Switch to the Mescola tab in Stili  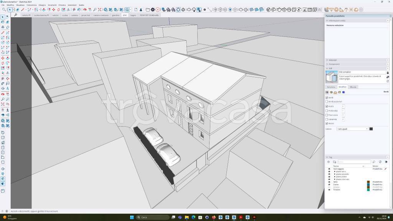pyautogui.click(x=353, y=87)
